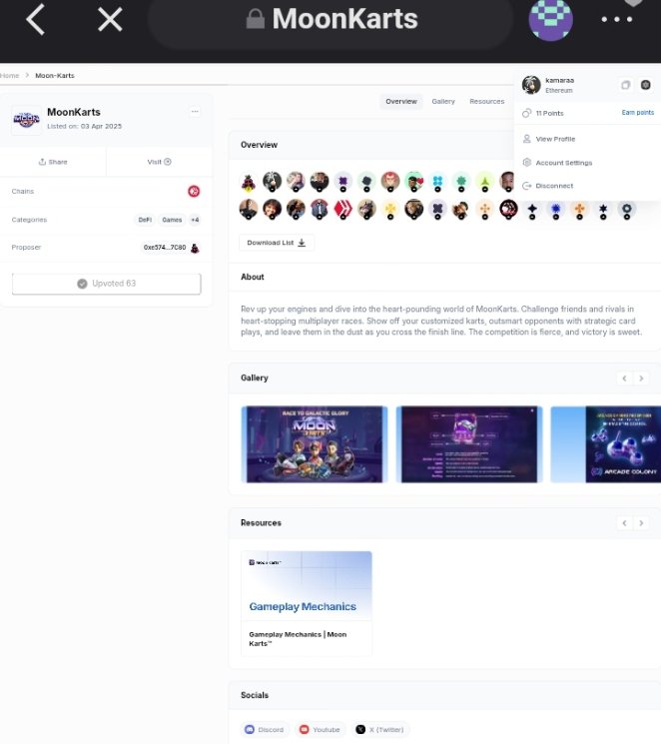
Task: Toggle the Upvoted 63 button
Action: pyautogui.click(x=106, y=284)
